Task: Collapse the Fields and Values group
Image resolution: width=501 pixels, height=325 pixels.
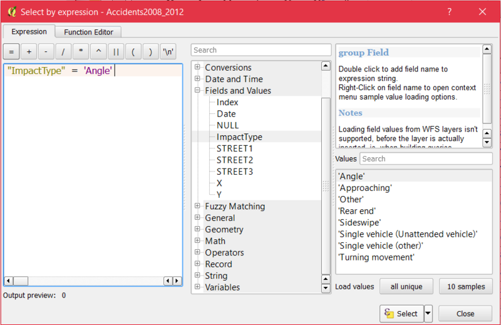Action: [198, 91]
